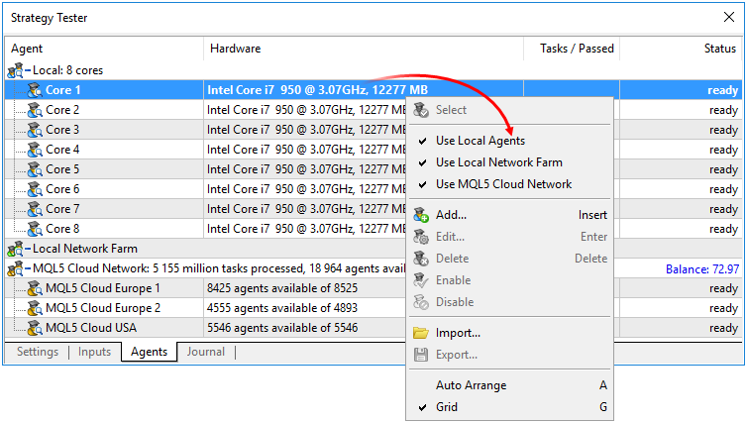This screenshot has height=422, width=746.
Task: Sort by the Tasks / Passed column header
Action: pos(572,49)
